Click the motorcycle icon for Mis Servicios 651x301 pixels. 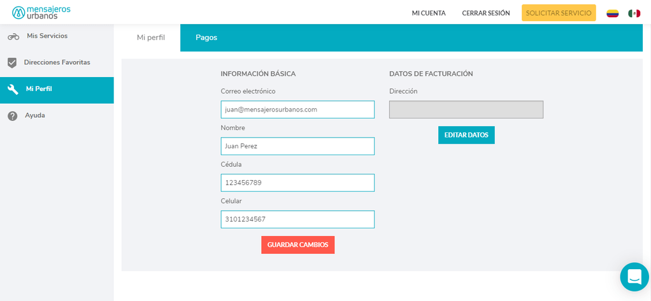13,36
